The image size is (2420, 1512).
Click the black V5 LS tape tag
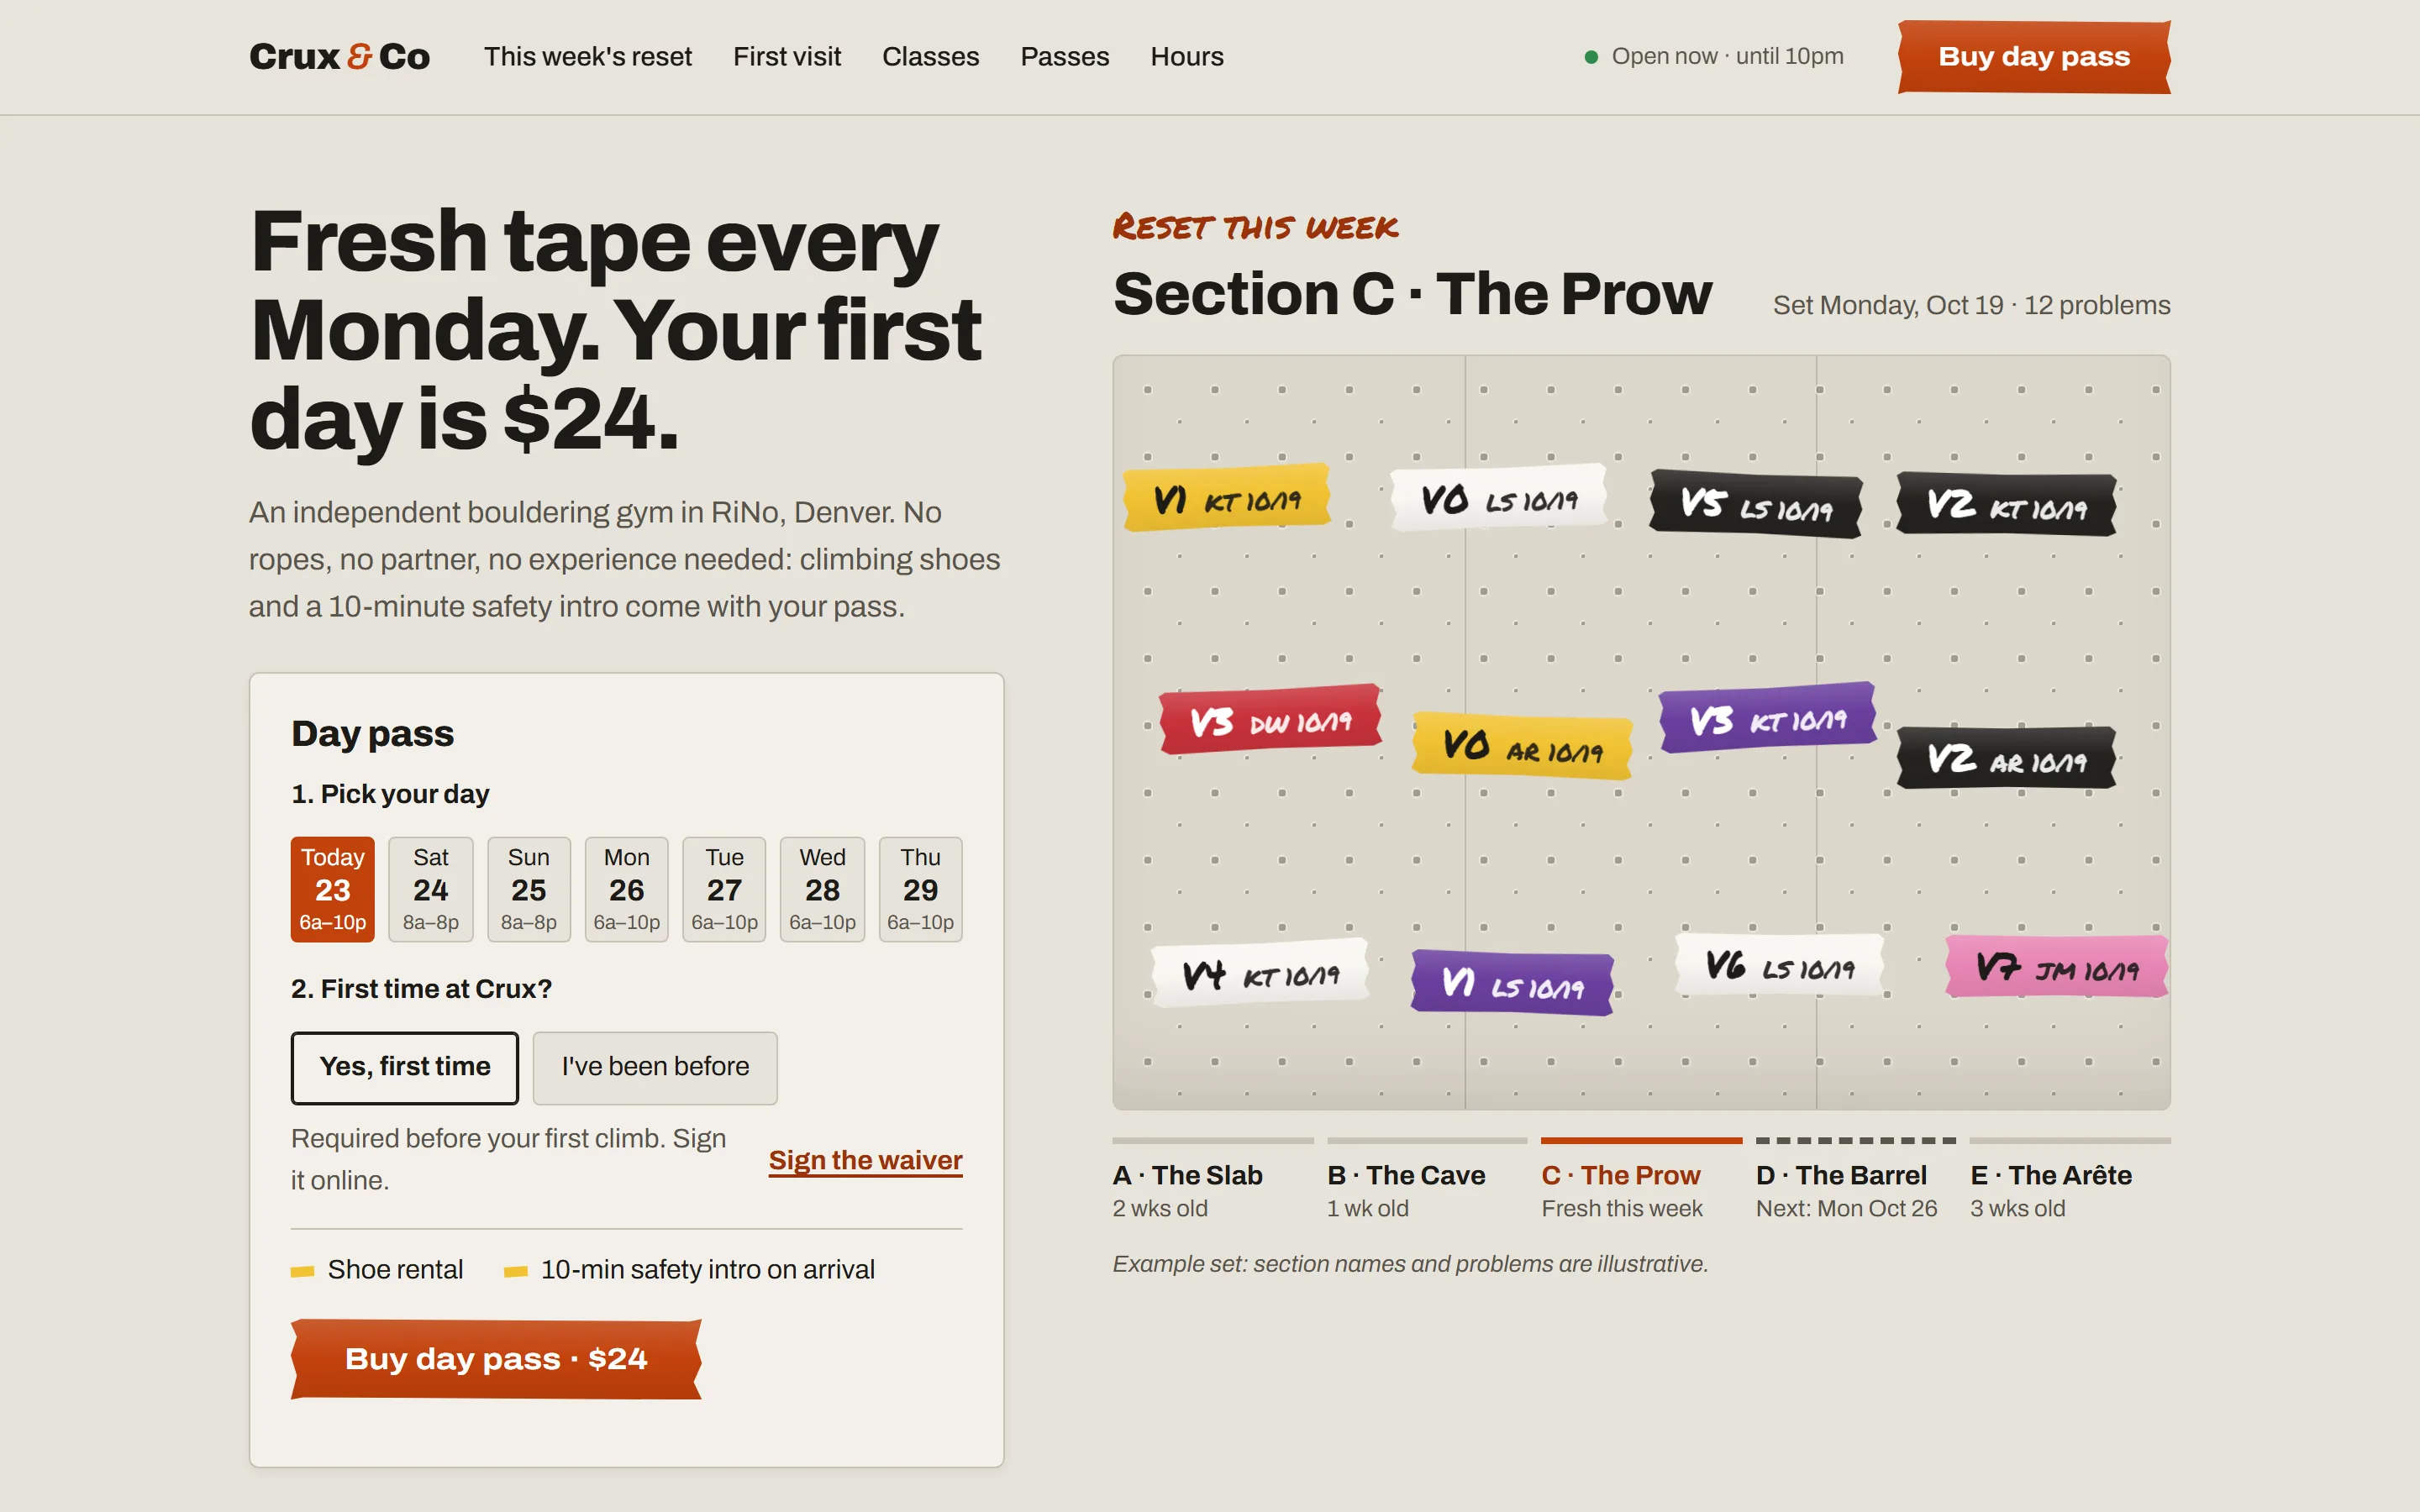click(1755, 505)
